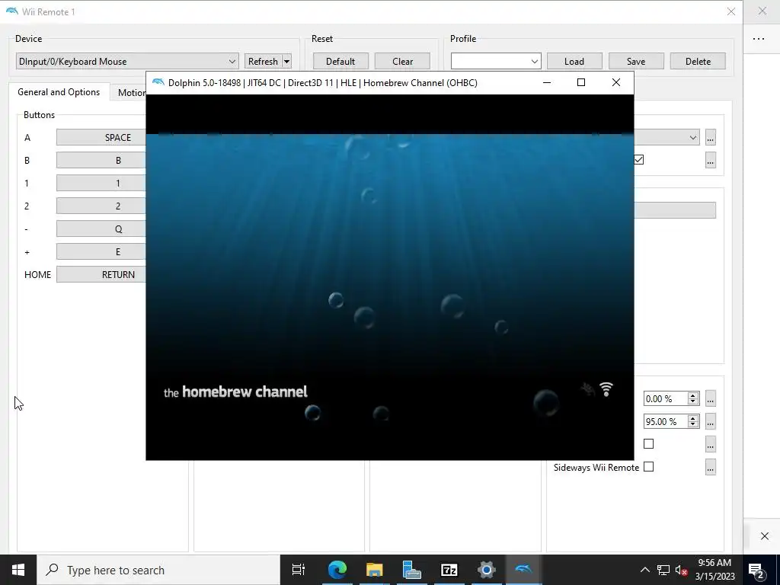Screen dimensions: 780x585
Task: Open the Windows Start menu
Action: (x=18, y=570)
